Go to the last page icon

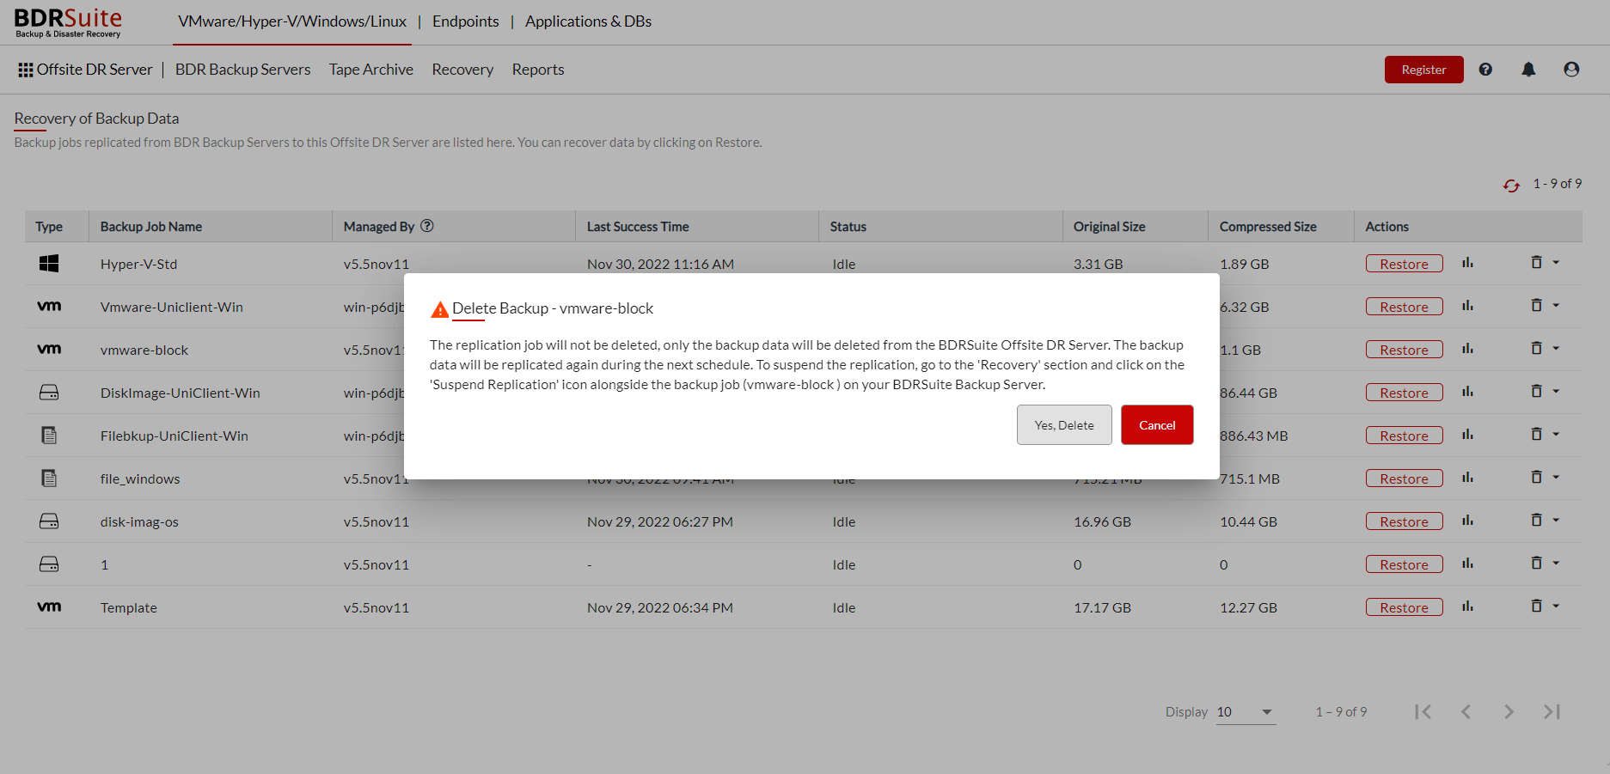1552,711
